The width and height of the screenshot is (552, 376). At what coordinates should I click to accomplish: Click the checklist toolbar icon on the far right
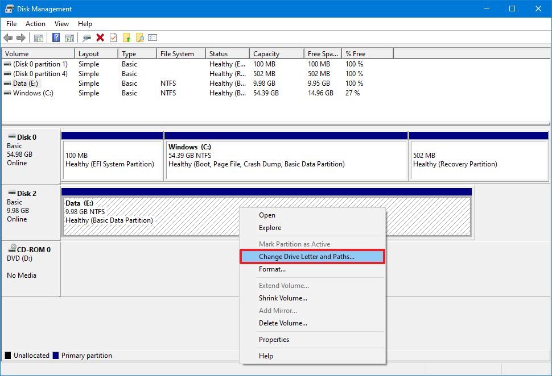coord(152,37)
